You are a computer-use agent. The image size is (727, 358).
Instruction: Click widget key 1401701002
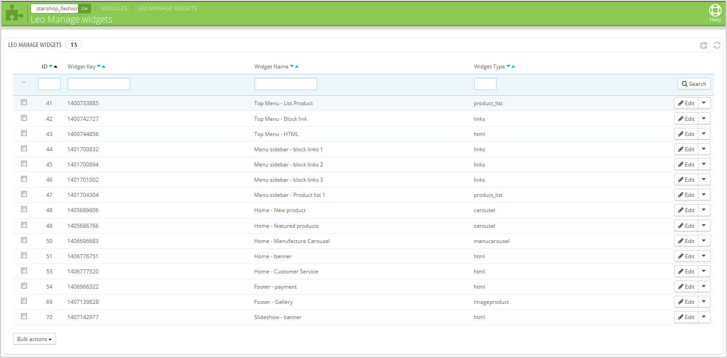[x=83, y=179]
